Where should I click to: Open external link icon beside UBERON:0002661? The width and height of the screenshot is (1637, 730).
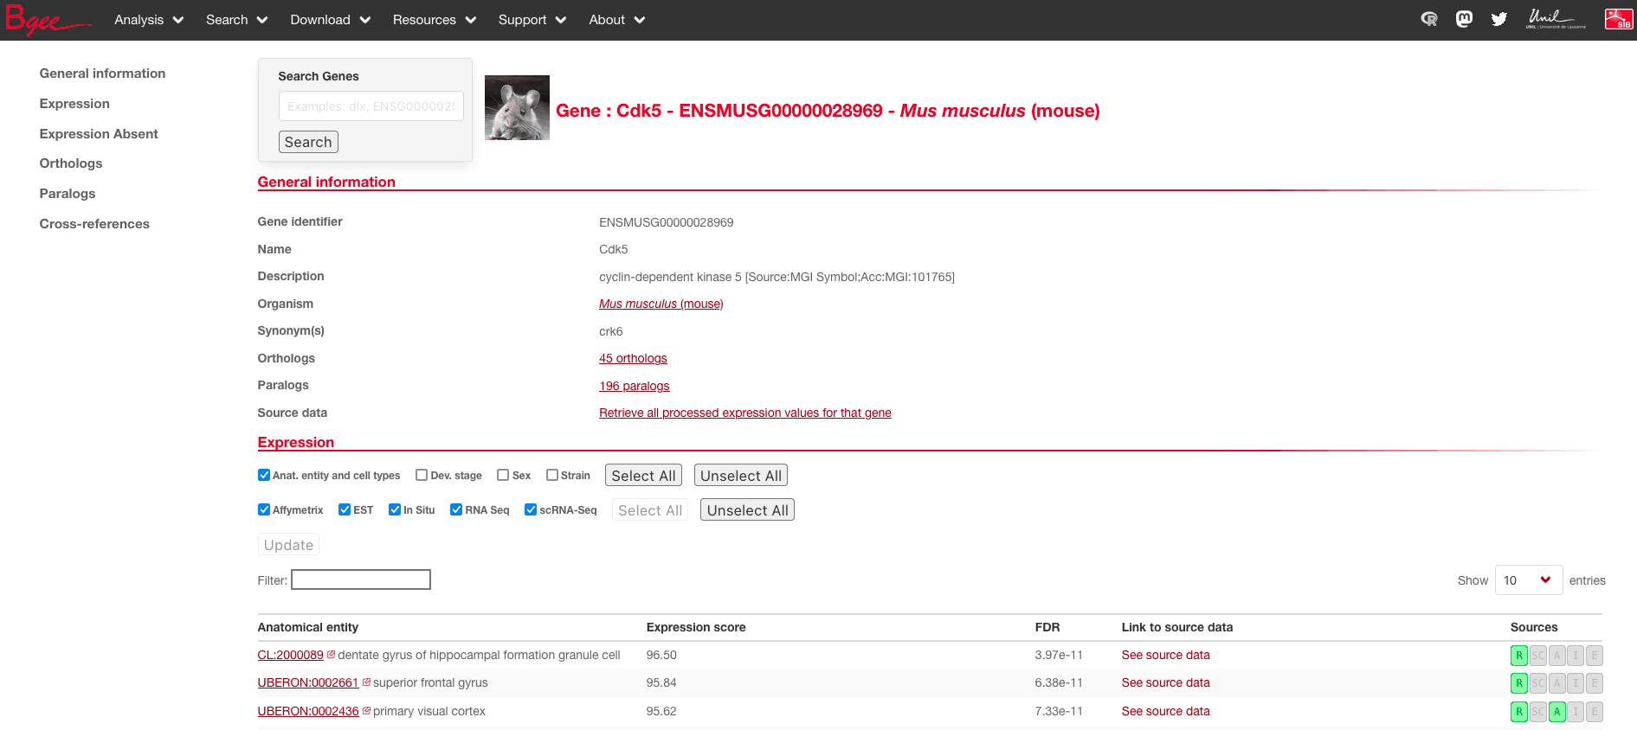[x=366, y=682]
